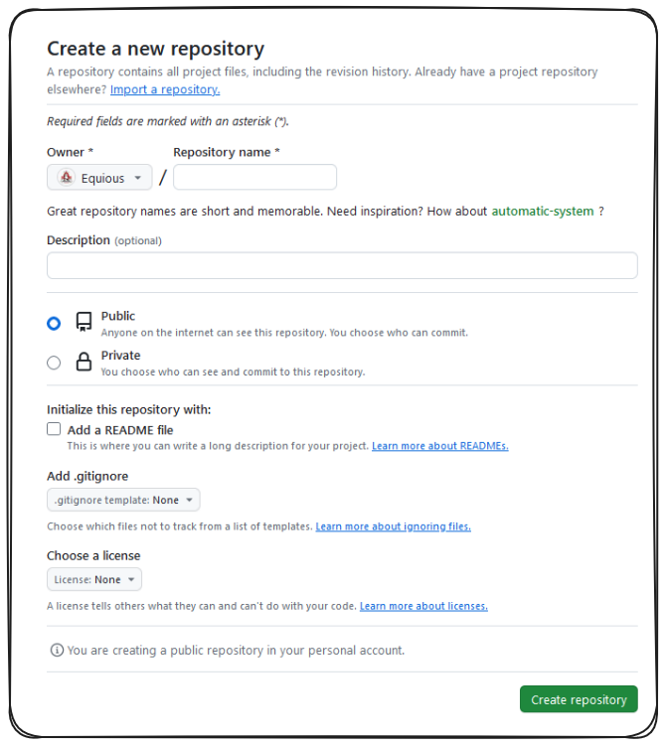
Task: Click the Add a README file label
Action: coord(120,430)
